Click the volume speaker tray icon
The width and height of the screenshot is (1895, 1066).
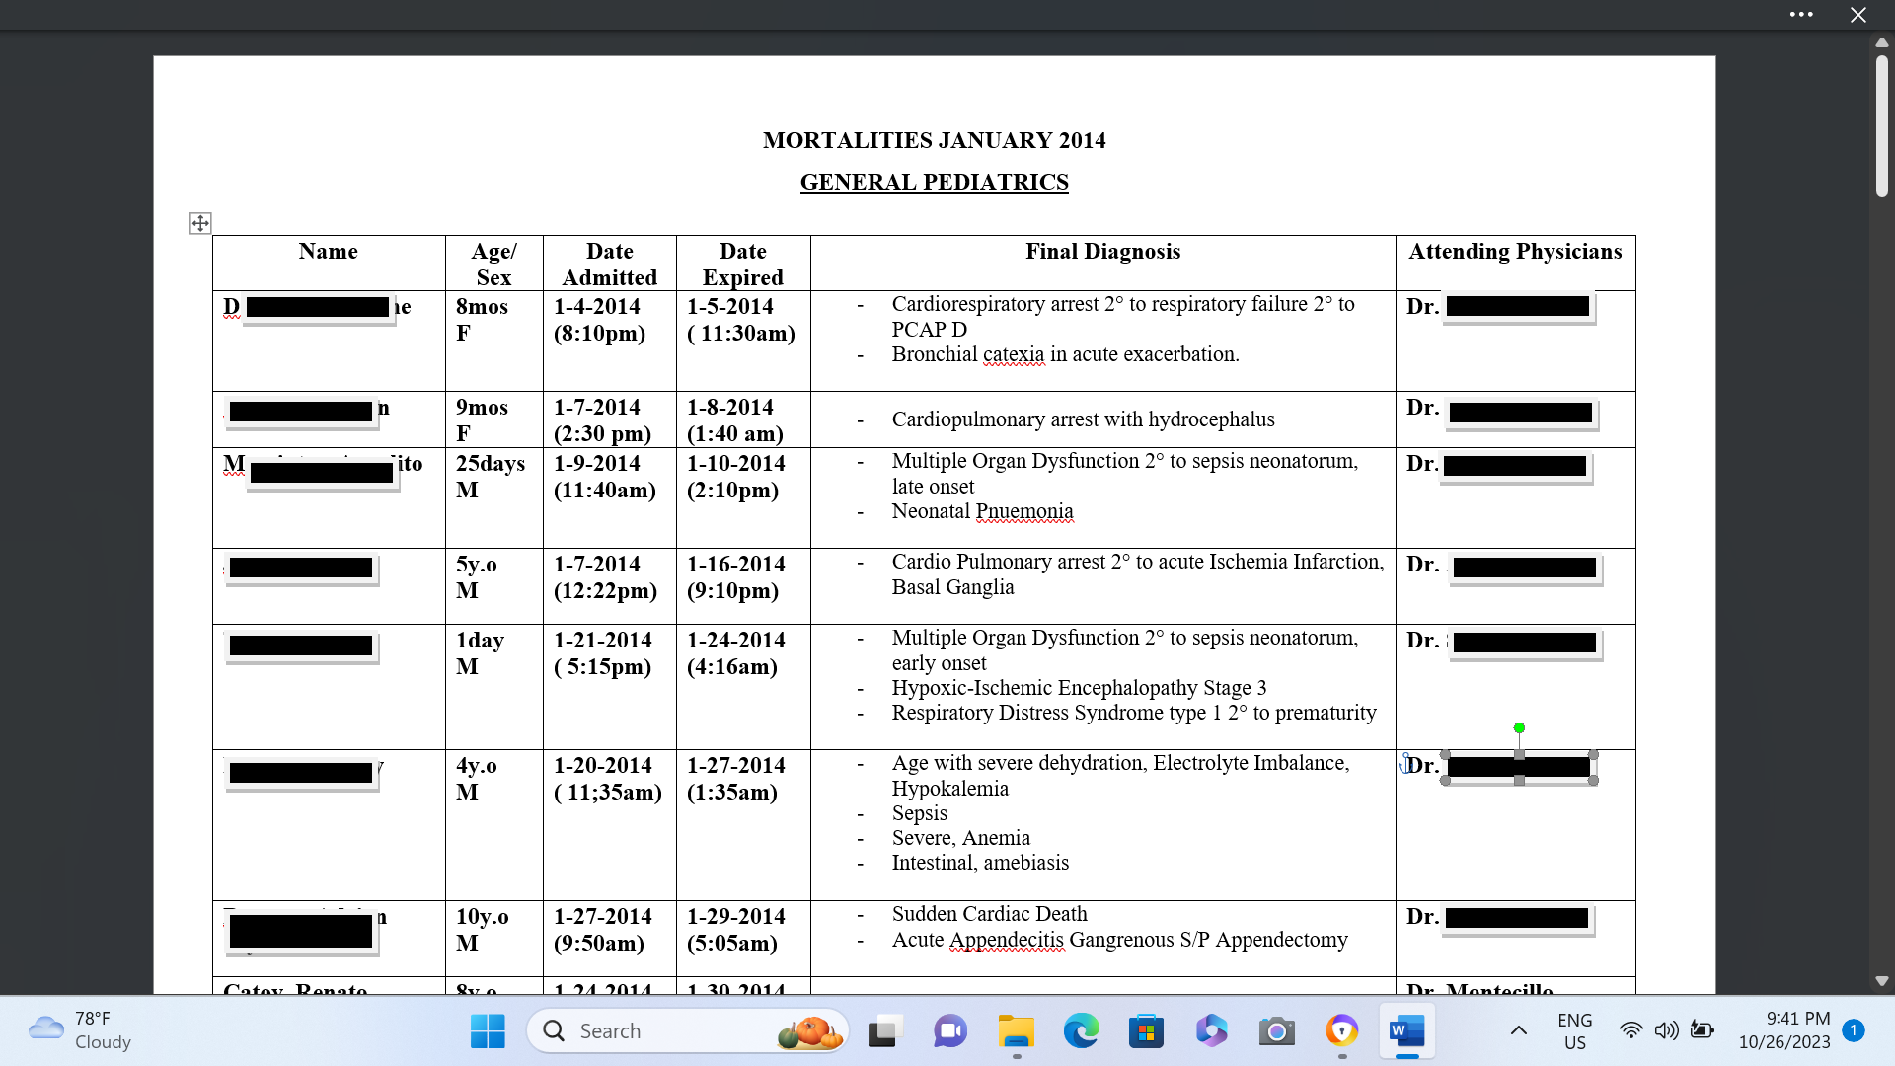pos(1666,1030)
